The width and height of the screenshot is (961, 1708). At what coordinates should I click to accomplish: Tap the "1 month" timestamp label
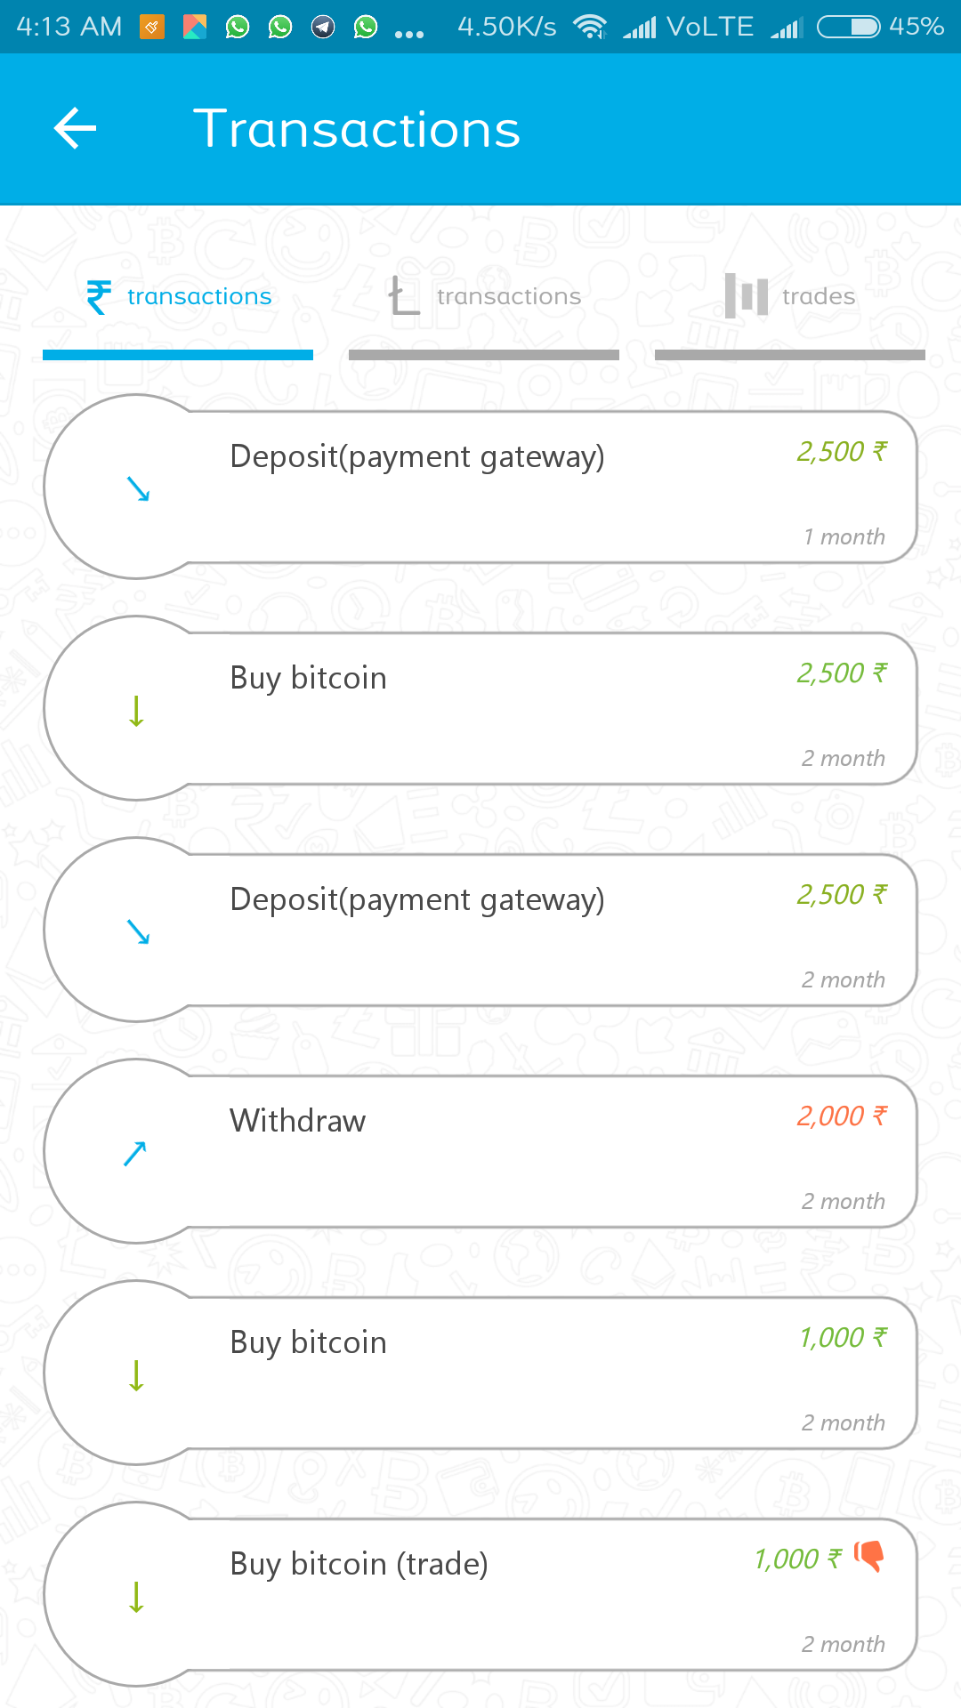844,536
